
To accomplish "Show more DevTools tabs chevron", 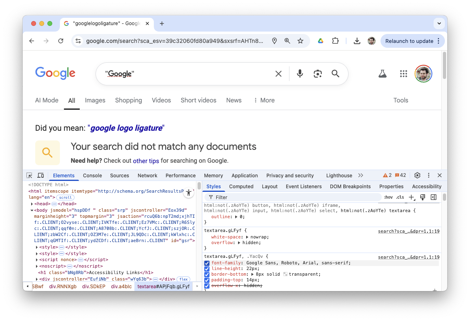I will click(x=361, y=175).
